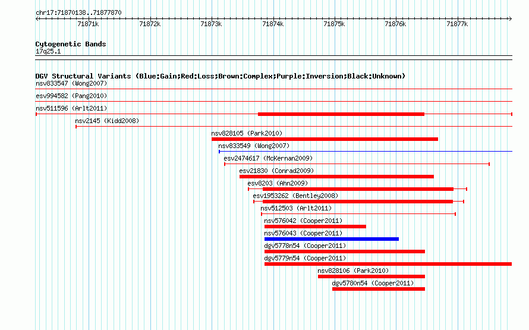Click the red bar under esv21830
Screen dimensions: 529x330
click(336, 177)
